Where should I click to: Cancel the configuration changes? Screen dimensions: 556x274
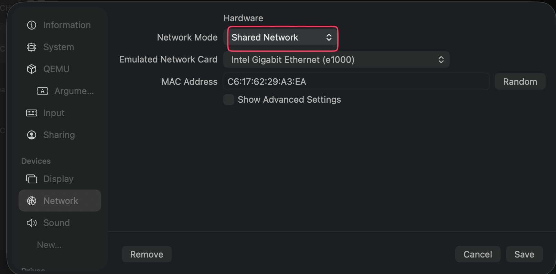tap(478, 254)
